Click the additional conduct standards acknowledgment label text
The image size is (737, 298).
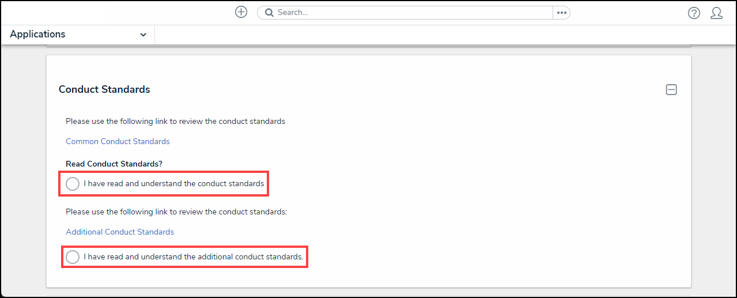[193, 257]
